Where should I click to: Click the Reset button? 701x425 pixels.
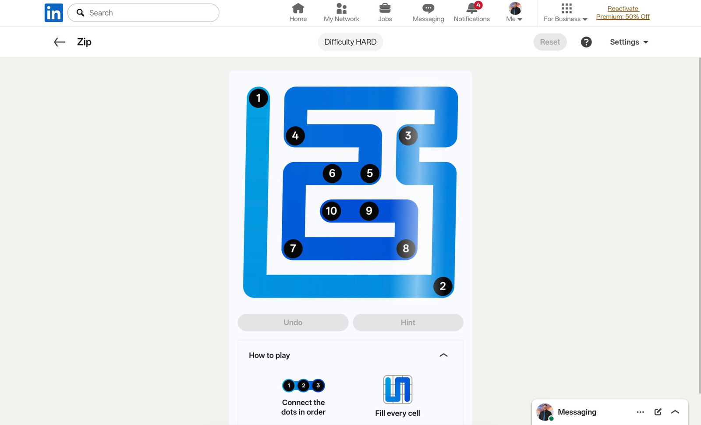tap(550, 42)
